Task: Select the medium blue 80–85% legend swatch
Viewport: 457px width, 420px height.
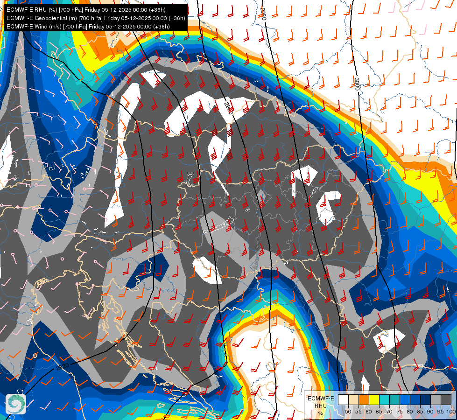Action: 415,399
